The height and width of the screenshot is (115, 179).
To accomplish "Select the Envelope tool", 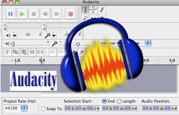I will point(93,10).
